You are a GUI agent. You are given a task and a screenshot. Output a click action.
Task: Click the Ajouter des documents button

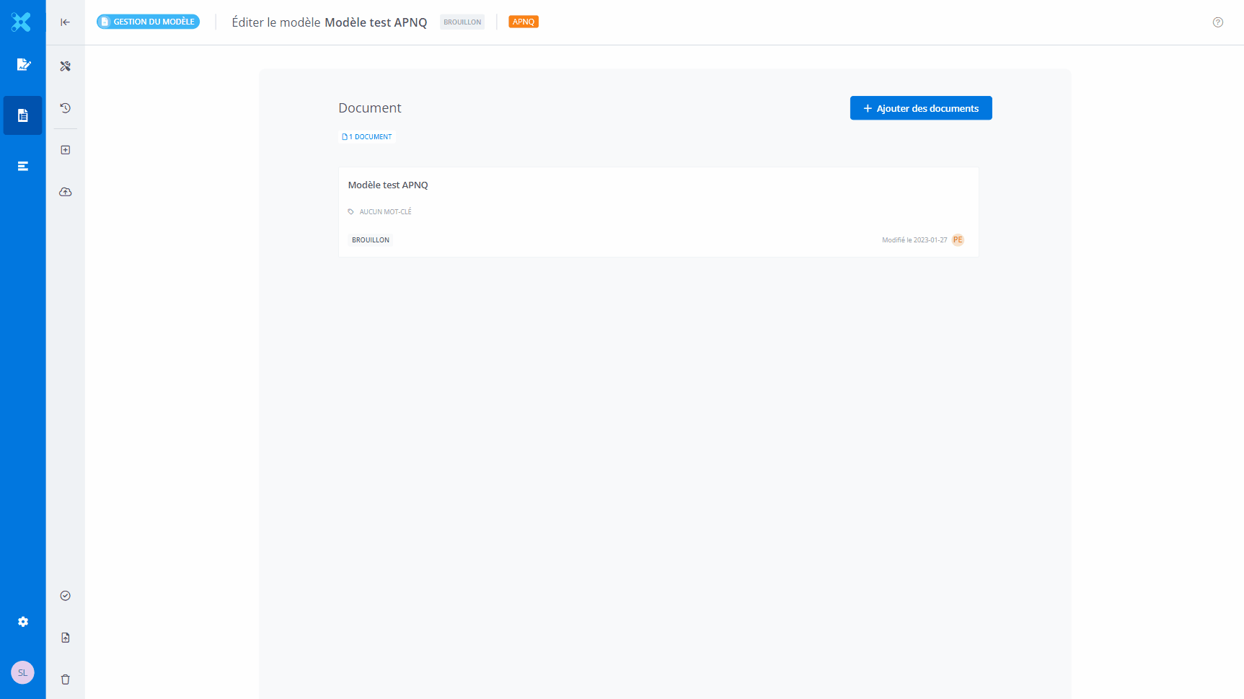pos(920,108)
